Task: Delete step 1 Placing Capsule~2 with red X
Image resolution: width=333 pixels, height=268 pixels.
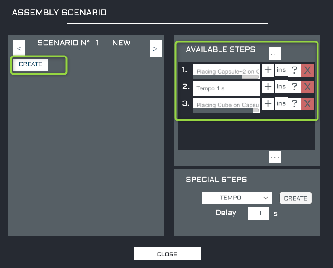Action: point(307,70)
